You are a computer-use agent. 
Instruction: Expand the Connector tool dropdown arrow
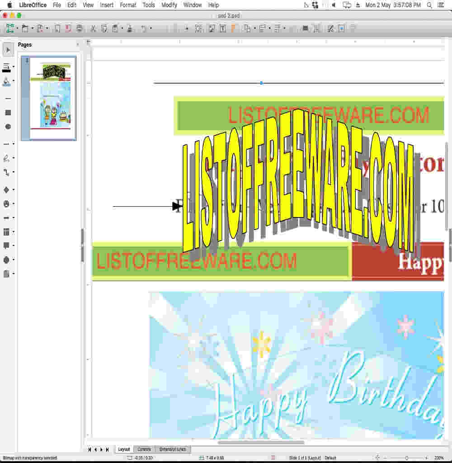(x=13, y=172)
